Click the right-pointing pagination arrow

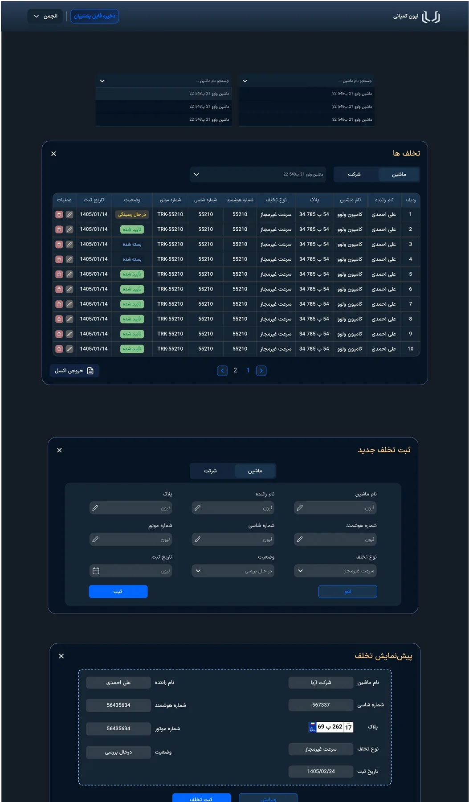tap(261, 371)
